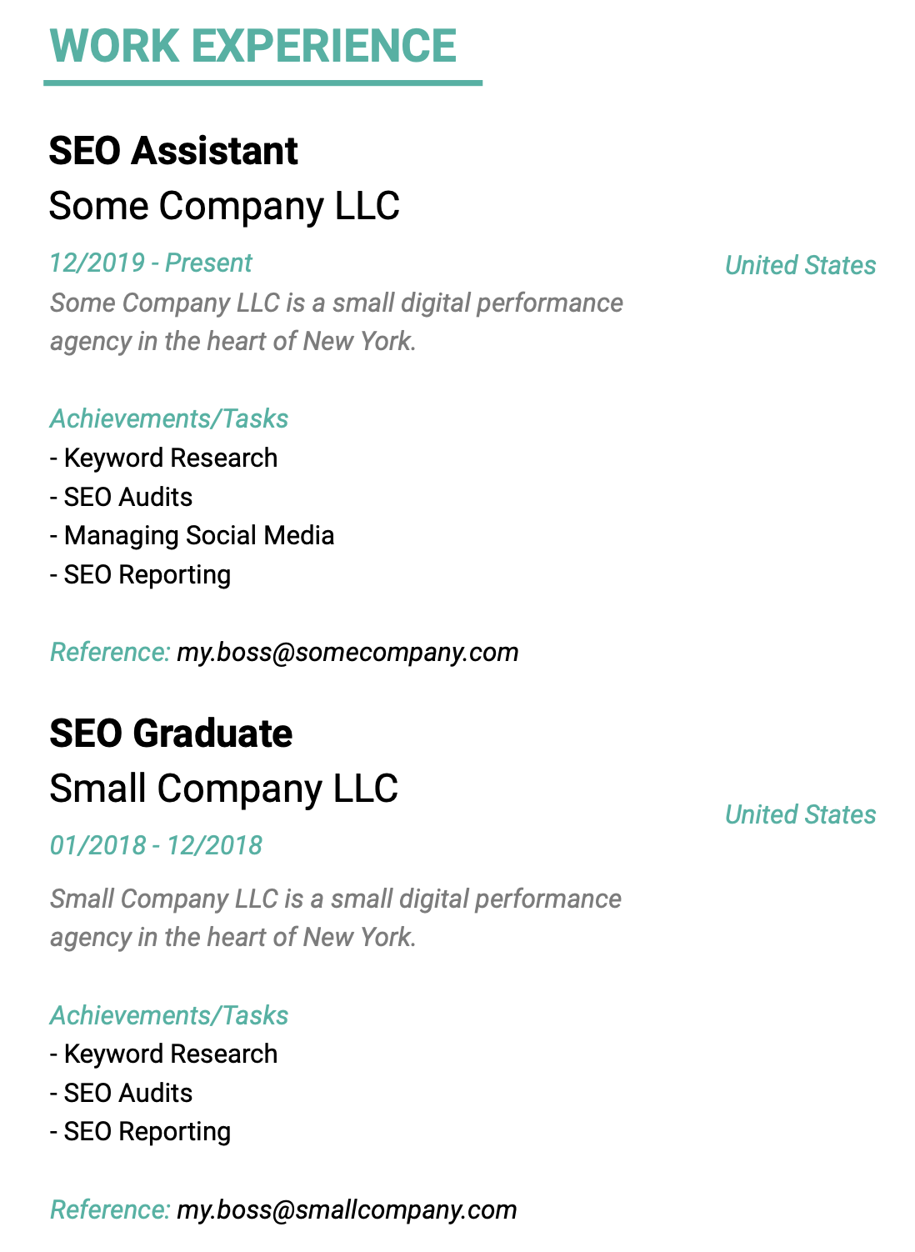Screen dimensions: 915x1252
Task: Click the Some Company LLC agency description
Action: coord(336,322)
